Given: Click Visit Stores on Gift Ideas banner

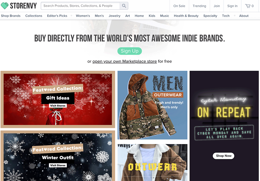Looking at the screenshot, I should click(58, 106).
